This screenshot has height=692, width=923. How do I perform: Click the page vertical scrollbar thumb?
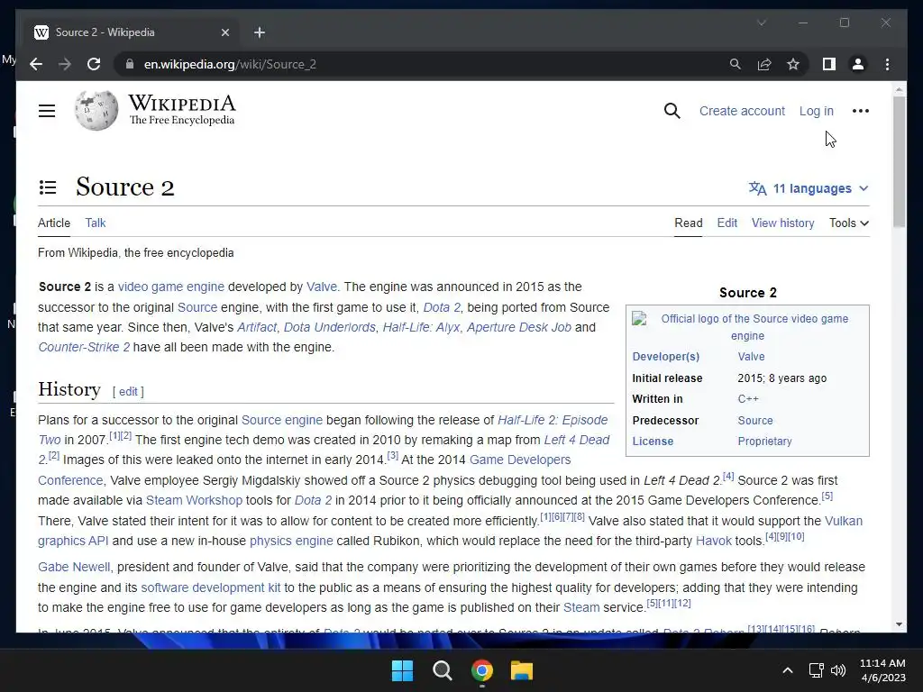[x=899, y=161]
